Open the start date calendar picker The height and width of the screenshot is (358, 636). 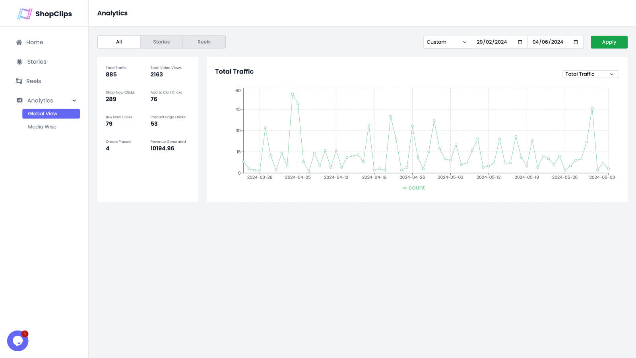521,42
